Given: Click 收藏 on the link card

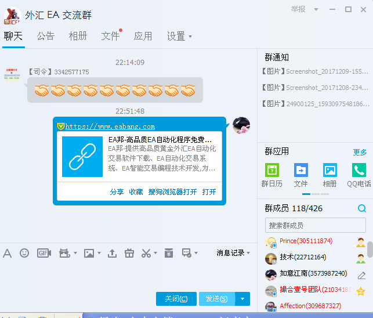Looking at the screenshot, I should click(136, 192).
